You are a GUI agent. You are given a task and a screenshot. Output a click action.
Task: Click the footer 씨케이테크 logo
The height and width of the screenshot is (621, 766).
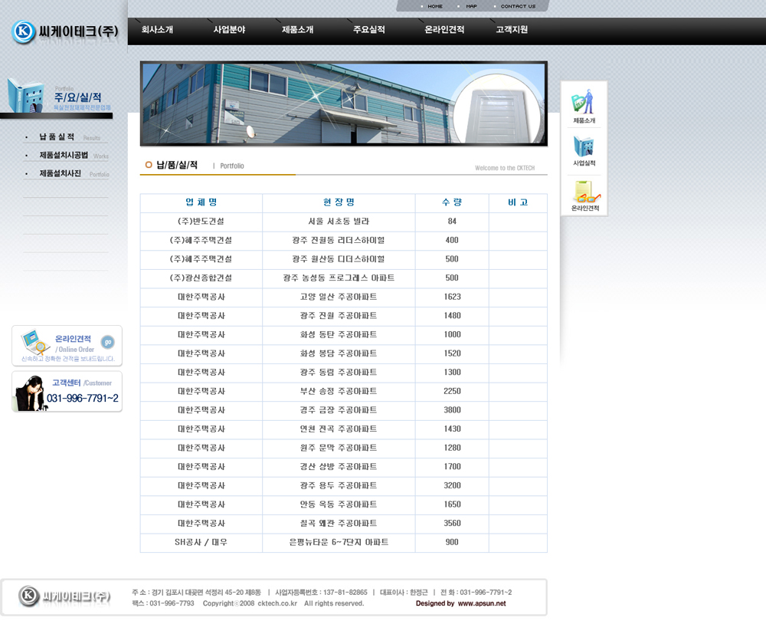(65, 596)
